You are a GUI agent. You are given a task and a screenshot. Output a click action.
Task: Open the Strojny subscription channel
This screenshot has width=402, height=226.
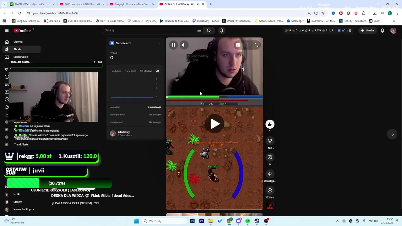pos(18,202)
